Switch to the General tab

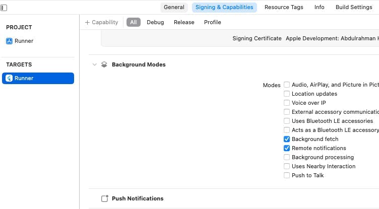(174, 8)
